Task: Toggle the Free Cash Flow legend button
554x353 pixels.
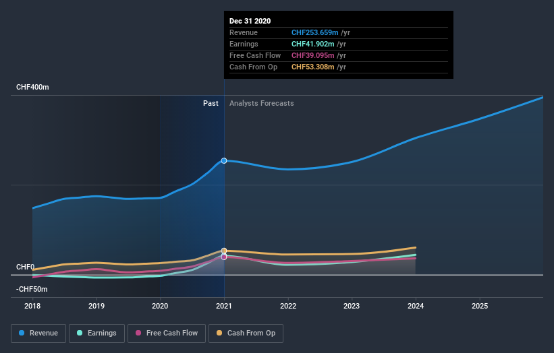Action: click(167, 333)
